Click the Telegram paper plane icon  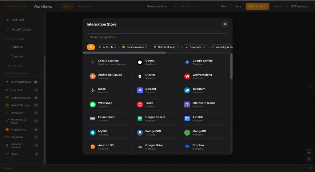point(187,90)
